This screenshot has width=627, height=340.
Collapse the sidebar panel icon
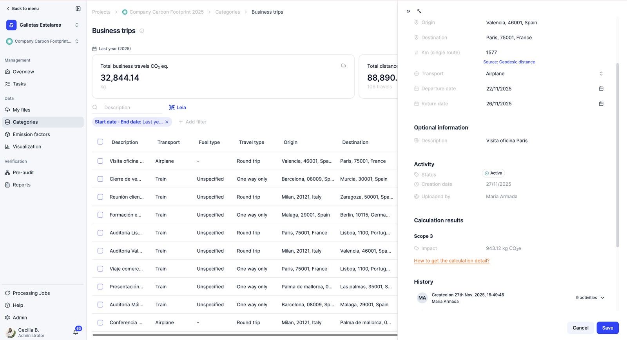click(x=78, y=9)
